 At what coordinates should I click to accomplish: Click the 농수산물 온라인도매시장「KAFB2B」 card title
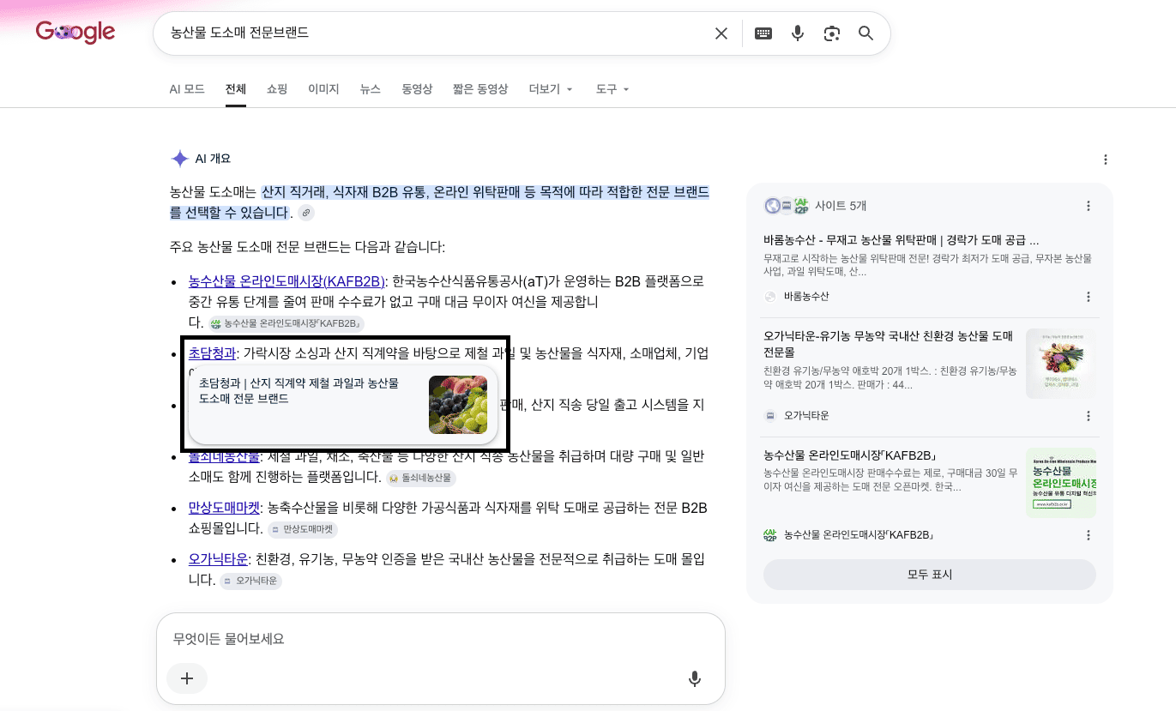(x=849, y=455)
